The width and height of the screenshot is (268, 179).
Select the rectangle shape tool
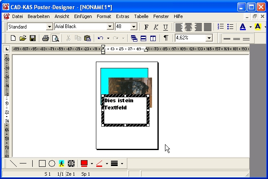pyautogui.click(x=42, y=163)
